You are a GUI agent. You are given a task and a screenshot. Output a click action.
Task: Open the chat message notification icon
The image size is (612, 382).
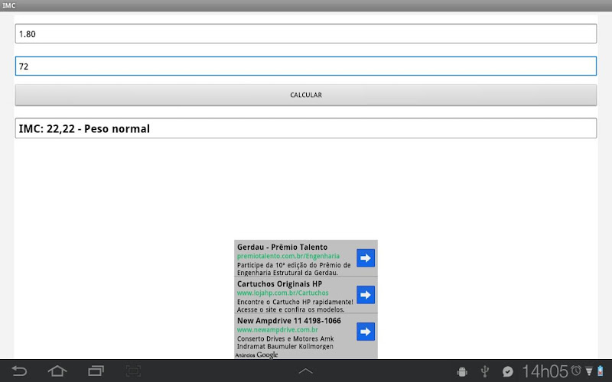(507, 371)
